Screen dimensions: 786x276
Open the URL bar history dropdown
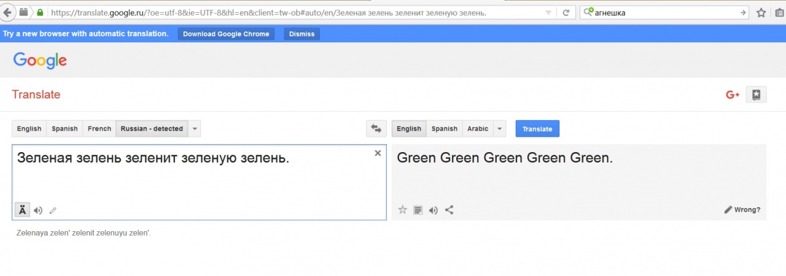pos(548,12)
